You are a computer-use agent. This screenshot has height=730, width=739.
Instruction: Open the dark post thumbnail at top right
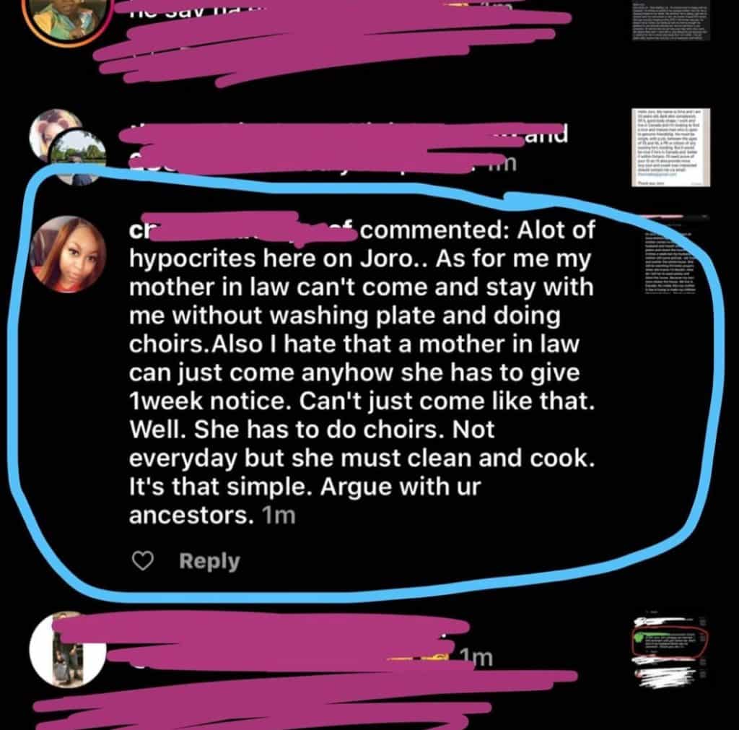click(x=671, y=19)
